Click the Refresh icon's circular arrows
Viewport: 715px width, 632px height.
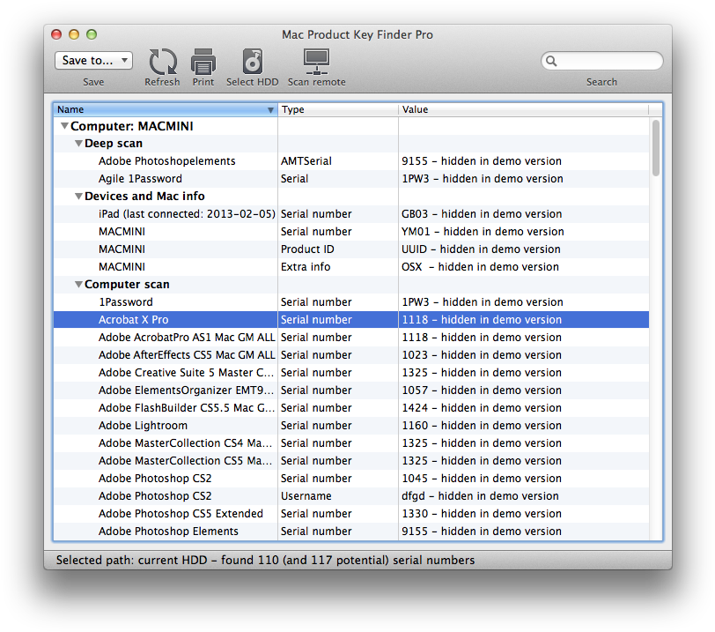[x=162, y=62]
